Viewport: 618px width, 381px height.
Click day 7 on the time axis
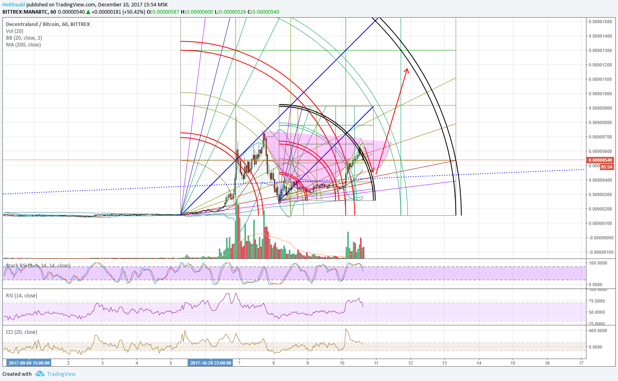(x=239, y=363)
